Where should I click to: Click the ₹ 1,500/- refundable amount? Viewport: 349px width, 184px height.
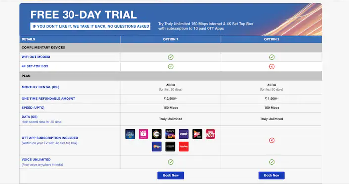pos(272,98)
